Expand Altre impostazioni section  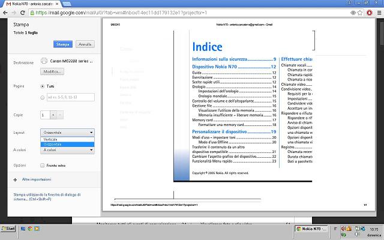point(36,179)
